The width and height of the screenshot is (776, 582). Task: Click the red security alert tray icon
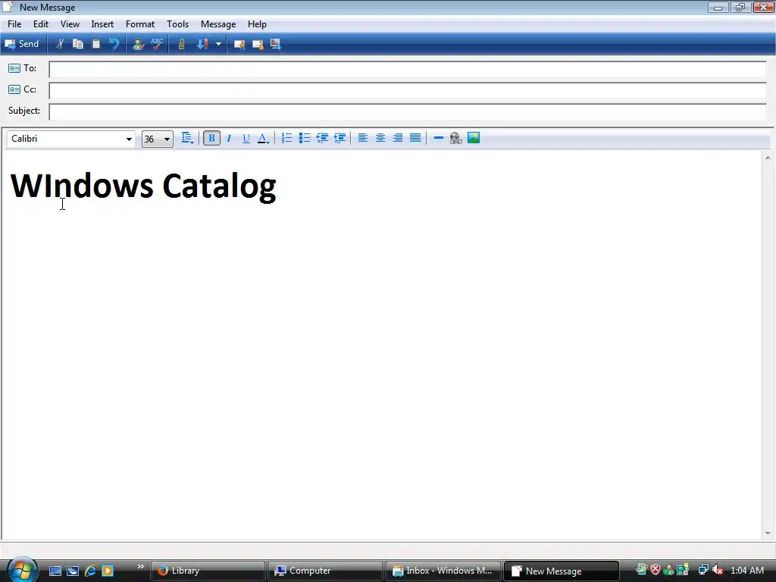pyautogui.click(x=656, y=570)
